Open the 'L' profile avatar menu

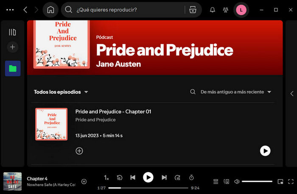tap(241, 10)
